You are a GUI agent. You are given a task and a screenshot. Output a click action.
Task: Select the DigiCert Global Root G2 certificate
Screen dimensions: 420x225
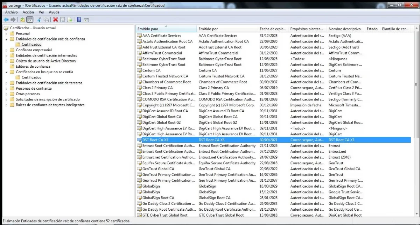[x=161, y=122]
